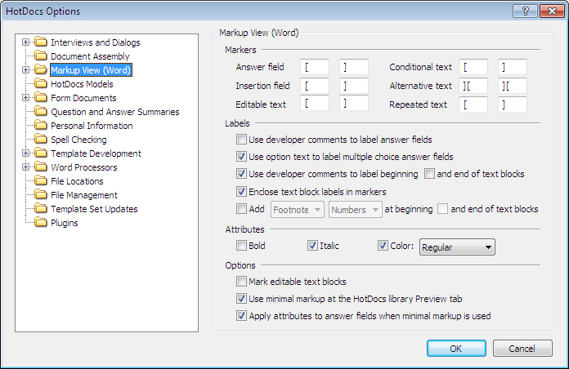Expand the Interviews and Dialogs tree node
Screen dimensions: 569x369
tap(25, 42)
